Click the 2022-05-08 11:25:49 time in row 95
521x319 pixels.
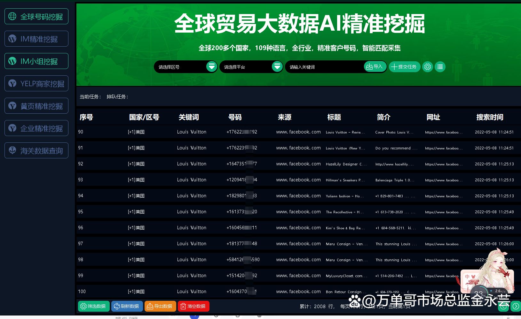point(494,212)
